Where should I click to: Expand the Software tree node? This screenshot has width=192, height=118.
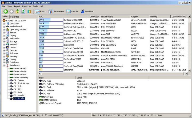[4, 54]
